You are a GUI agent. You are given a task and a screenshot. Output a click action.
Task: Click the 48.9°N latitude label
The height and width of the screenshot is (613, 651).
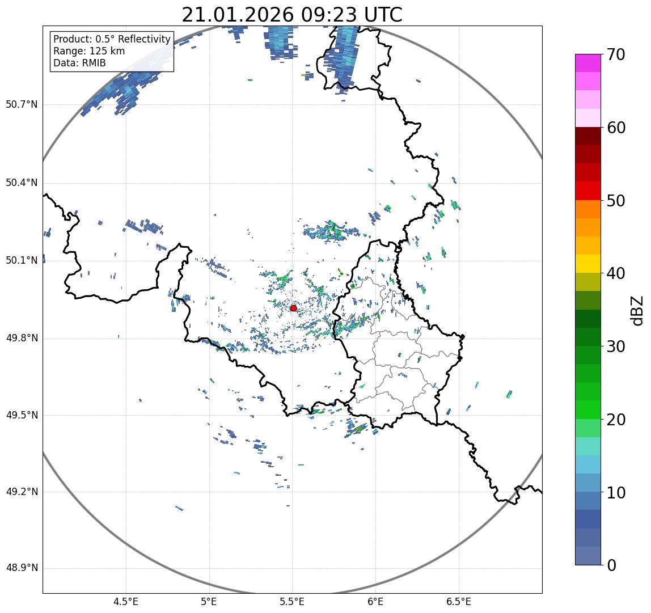click(22, 568)
